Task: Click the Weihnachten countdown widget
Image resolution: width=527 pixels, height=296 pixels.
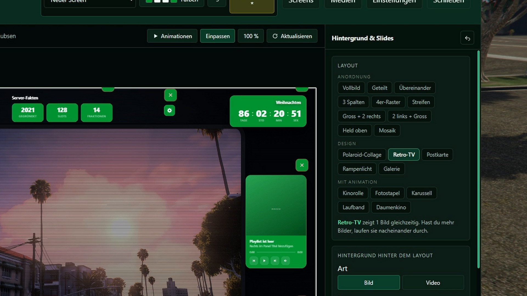Action: (x=268, y=111)
